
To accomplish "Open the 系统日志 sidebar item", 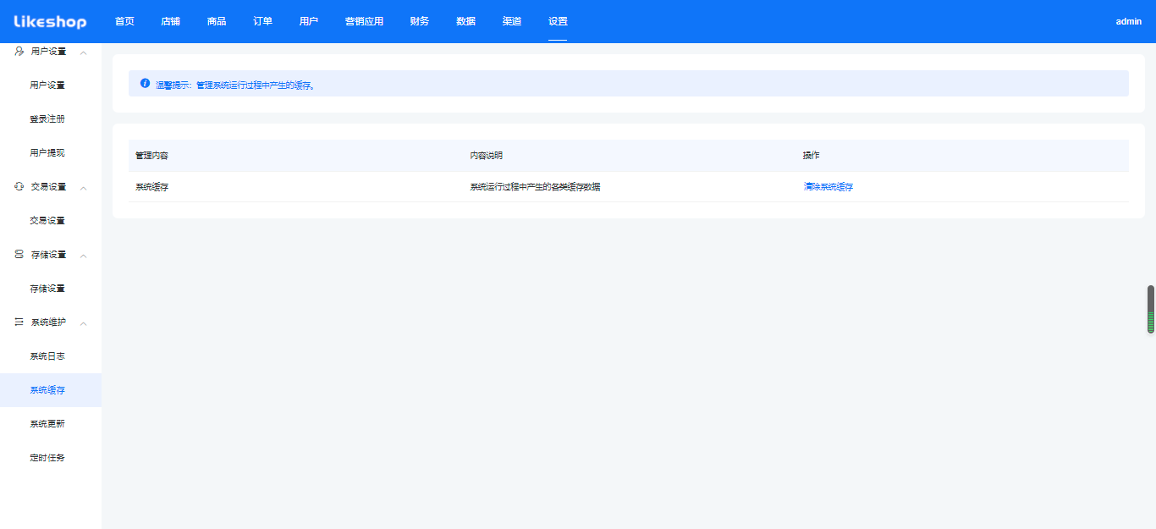I will tap(51, 356).
